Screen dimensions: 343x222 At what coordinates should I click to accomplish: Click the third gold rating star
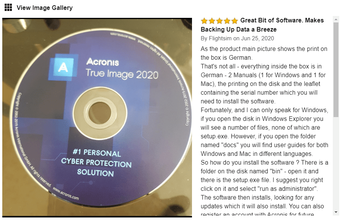[x=219, y=21]
